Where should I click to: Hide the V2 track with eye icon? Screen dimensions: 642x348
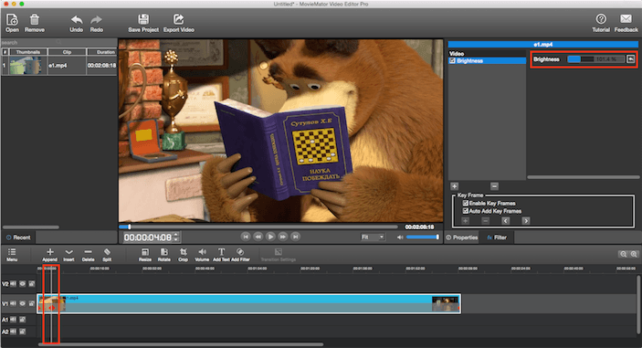pyautogui.click(x=22, y=284)
